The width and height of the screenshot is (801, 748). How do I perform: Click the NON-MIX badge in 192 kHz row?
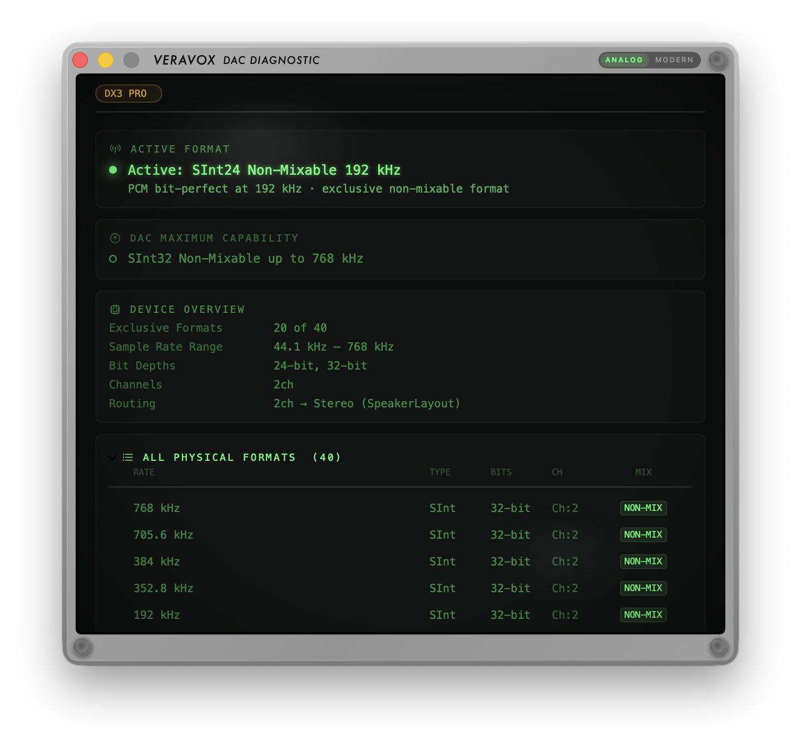tap(644, 615)
